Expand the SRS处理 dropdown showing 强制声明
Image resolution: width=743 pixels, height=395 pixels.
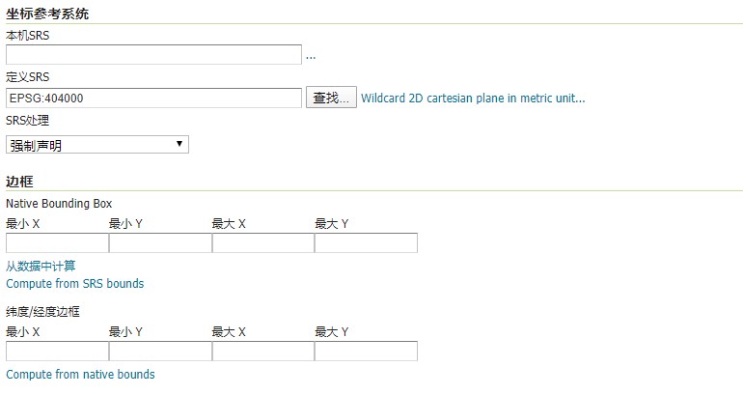coord(97,145)
